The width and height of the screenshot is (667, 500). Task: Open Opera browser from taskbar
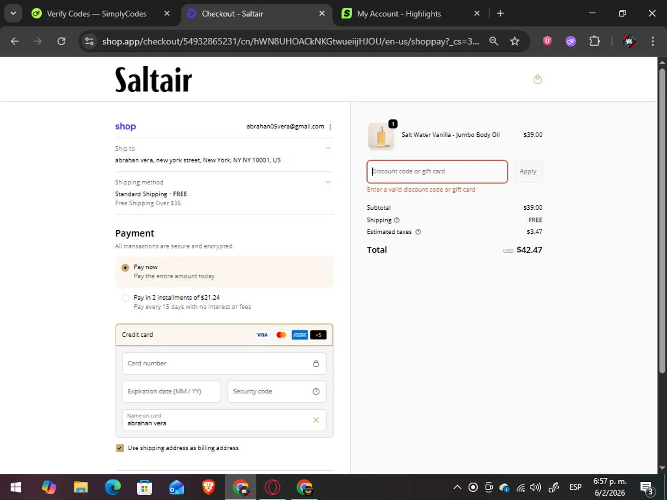coord(273,488)
